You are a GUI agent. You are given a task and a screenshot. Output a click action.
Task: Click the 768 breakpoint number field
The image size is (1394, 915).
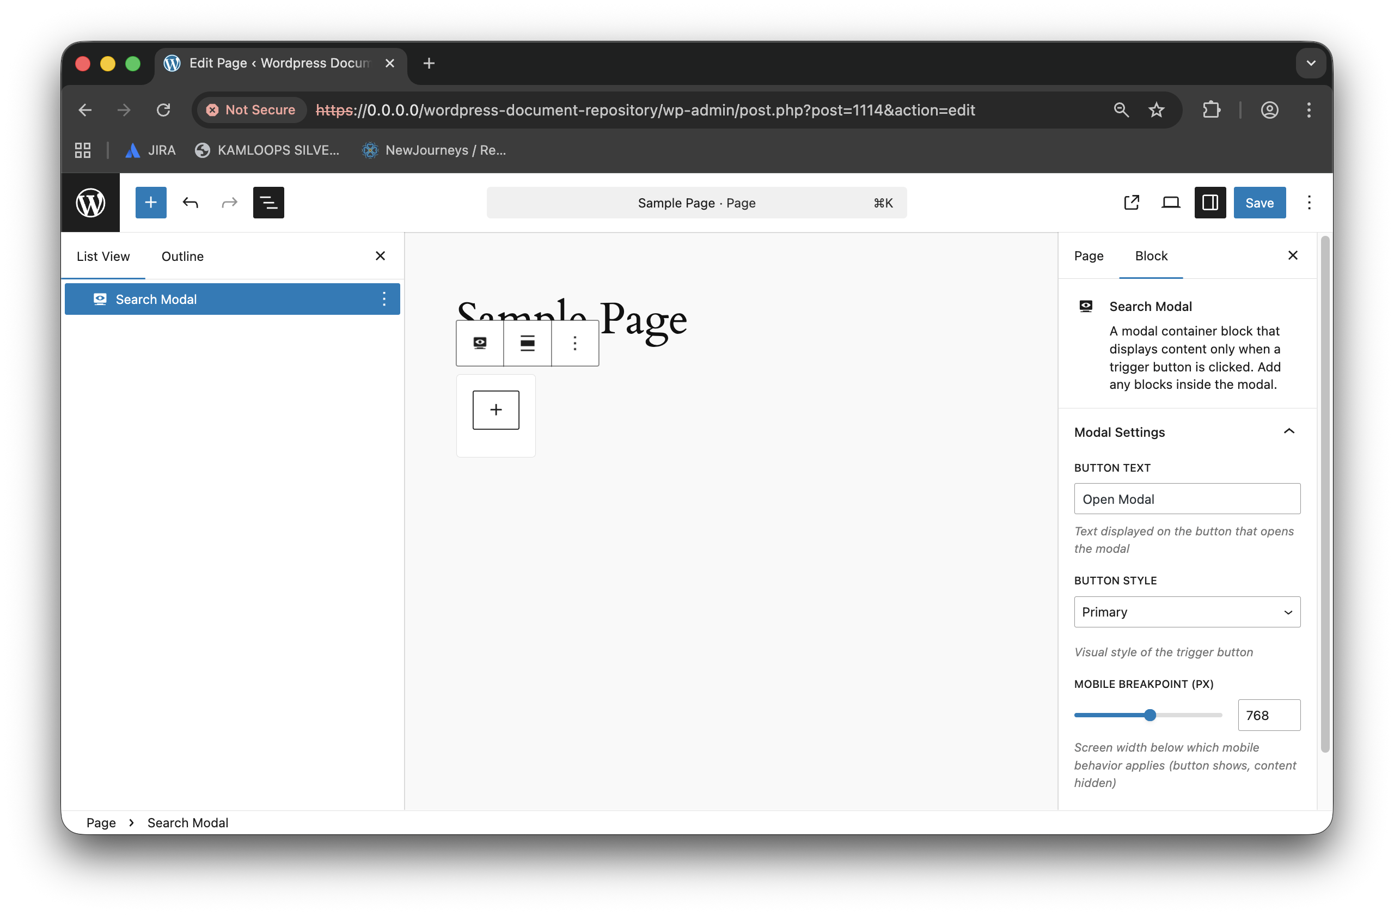coord(1269,715)
